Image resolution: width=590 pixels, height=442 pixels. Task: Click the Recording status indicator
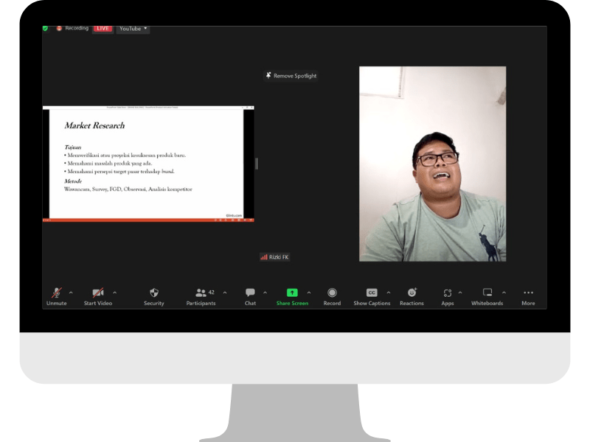click(x=72, y=28)
